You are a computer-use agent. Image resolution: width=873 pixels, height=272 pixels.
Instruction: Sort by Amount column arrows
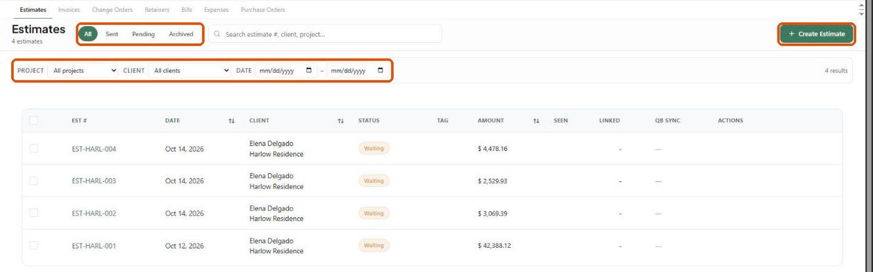point(536,121)
